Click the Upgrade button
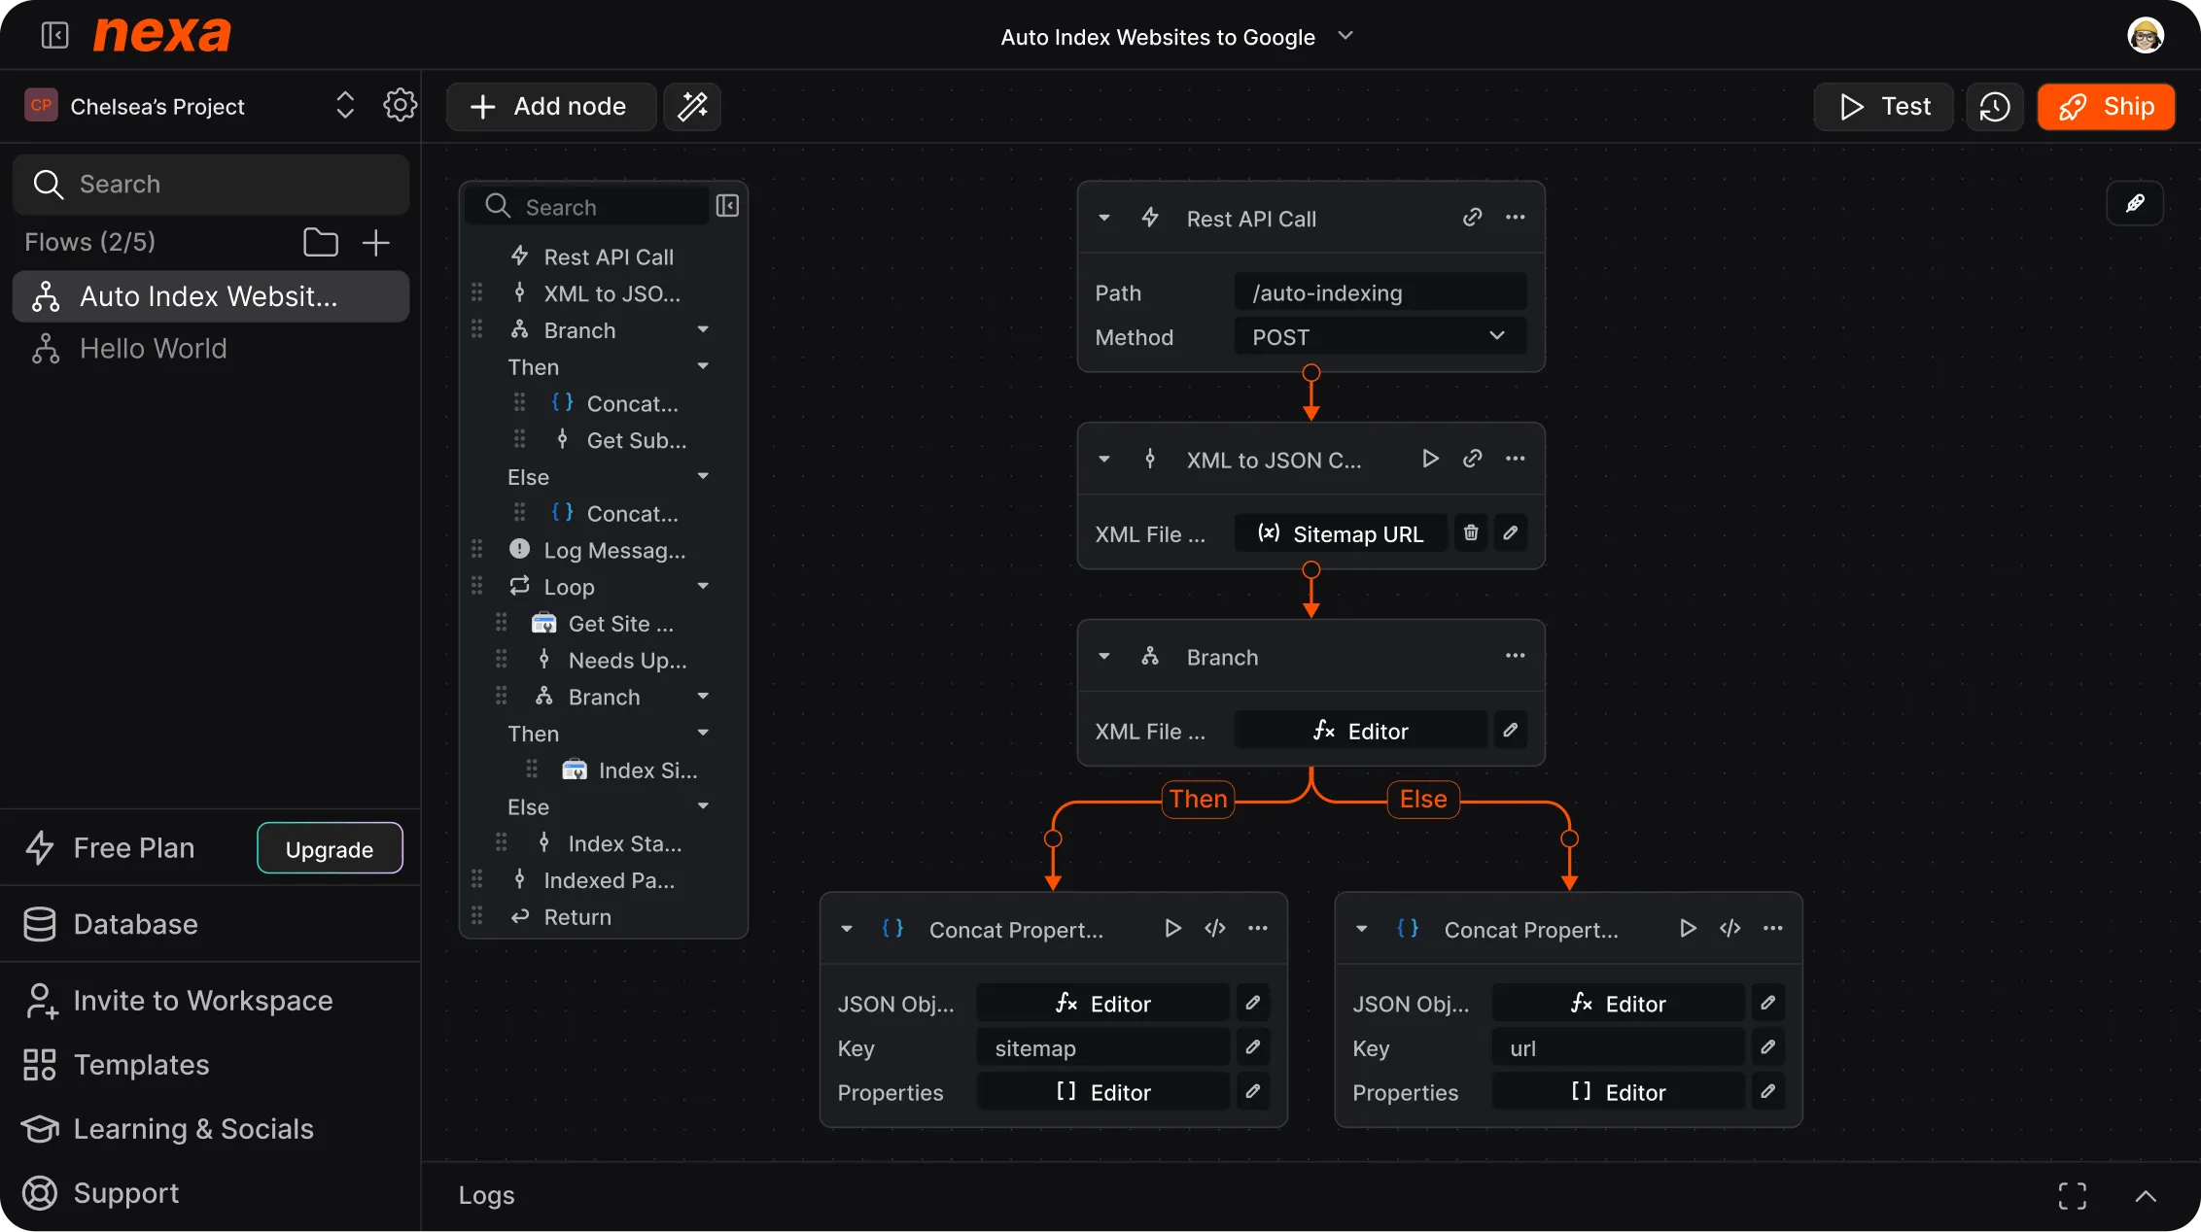Image resolution: width=2201 pixels, height=1232 pixels. (329, 847)
